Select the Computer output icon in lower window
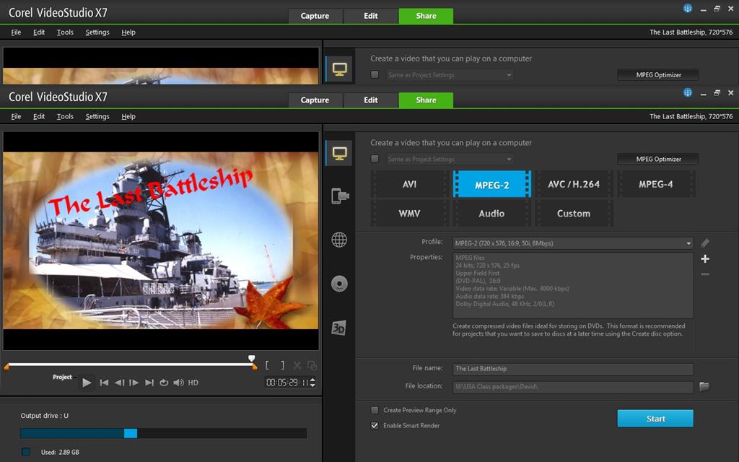739x462 pixels. 339,153
